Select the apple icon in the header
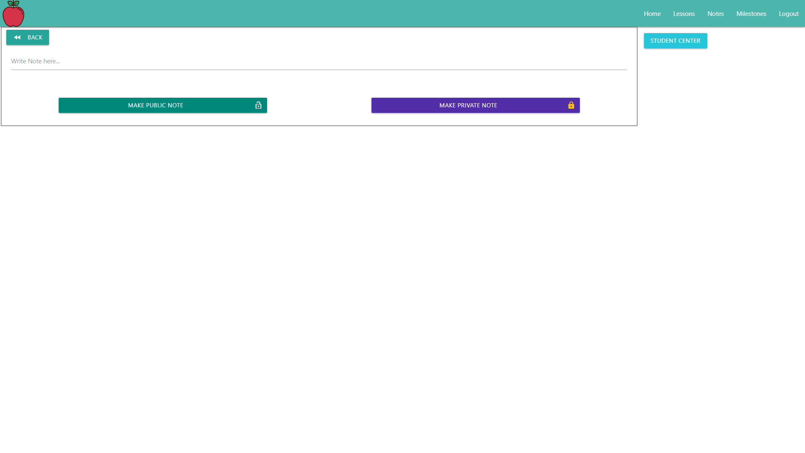 click(x=13, y=14)
